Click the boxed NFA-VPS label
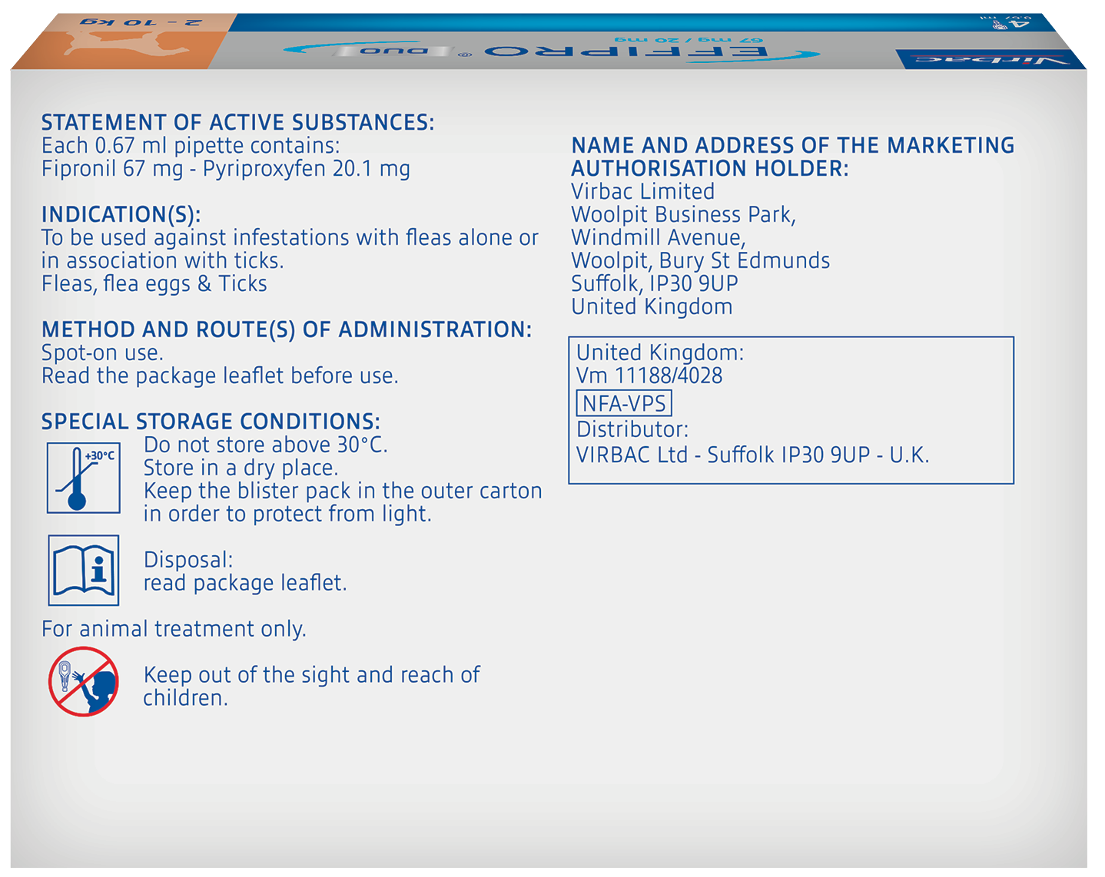Viewport: 1105px width, 877px height. tap(623, 403)
